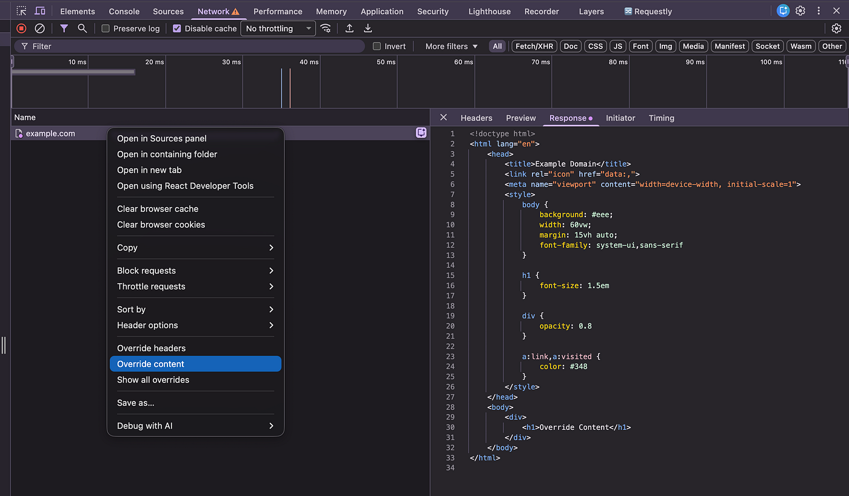Filter by Socket requests
The image size is (849, 496).
coord(768,46)
